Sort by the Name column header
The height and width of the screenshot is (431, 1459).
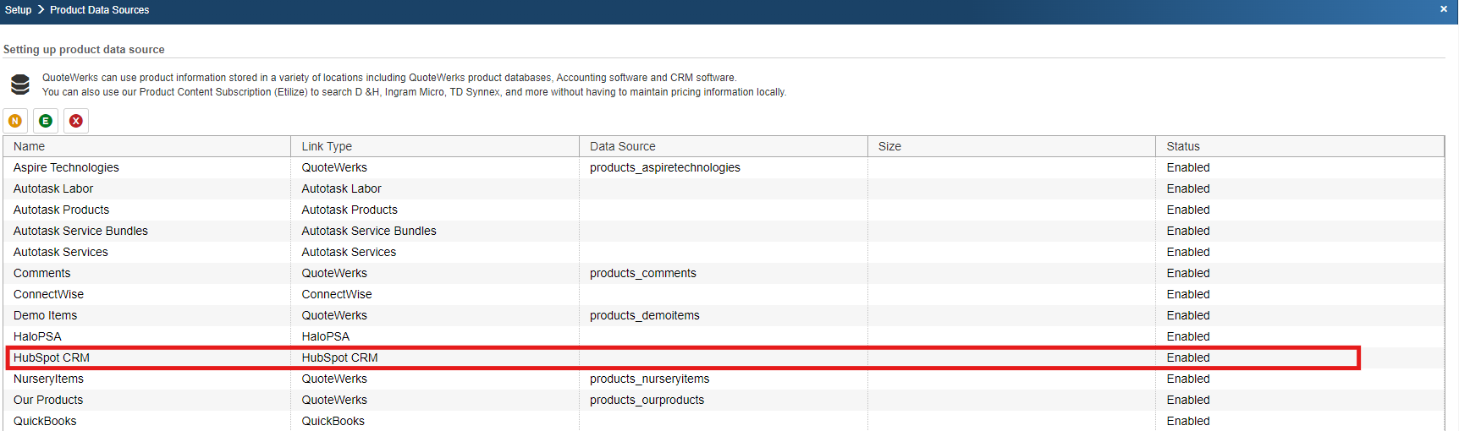[30, 146]
